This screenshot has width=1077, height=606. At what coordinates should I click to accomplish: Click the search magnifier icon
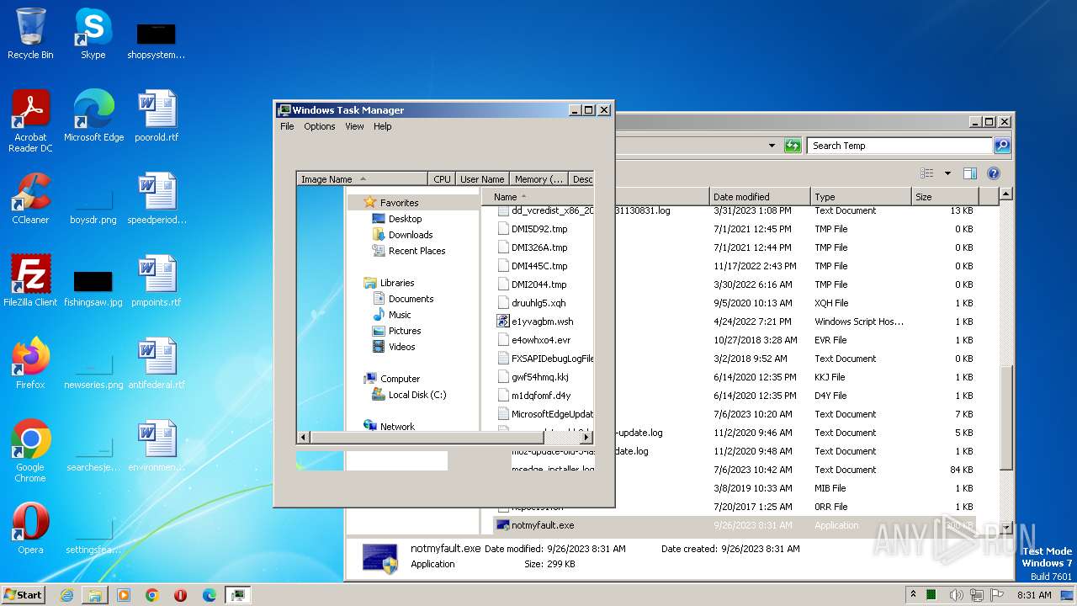1002,146
